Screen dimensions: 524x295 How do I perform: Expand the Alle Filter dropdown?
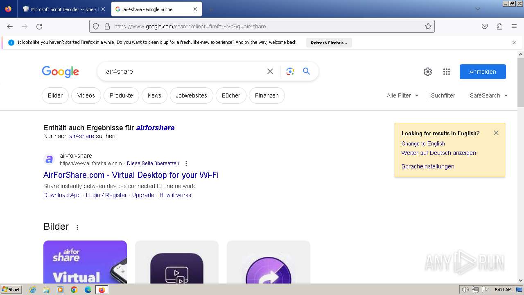(403, 95)
